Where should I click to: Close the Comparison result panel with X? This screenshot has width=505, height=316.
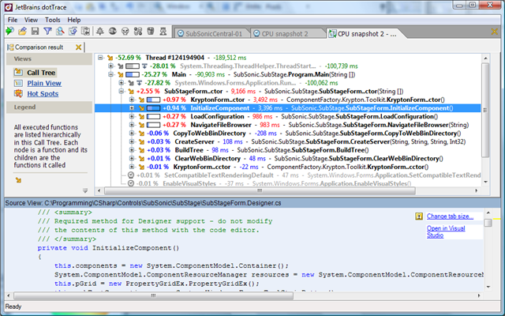[77, 47]
